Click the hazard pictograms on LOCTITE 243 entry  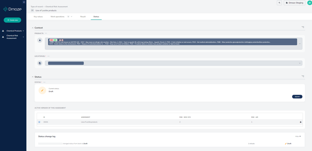coord(61,40)
